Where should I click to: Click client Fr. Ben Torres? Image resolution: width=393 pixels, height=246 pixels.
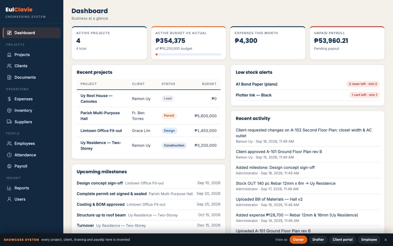(138, 116)
